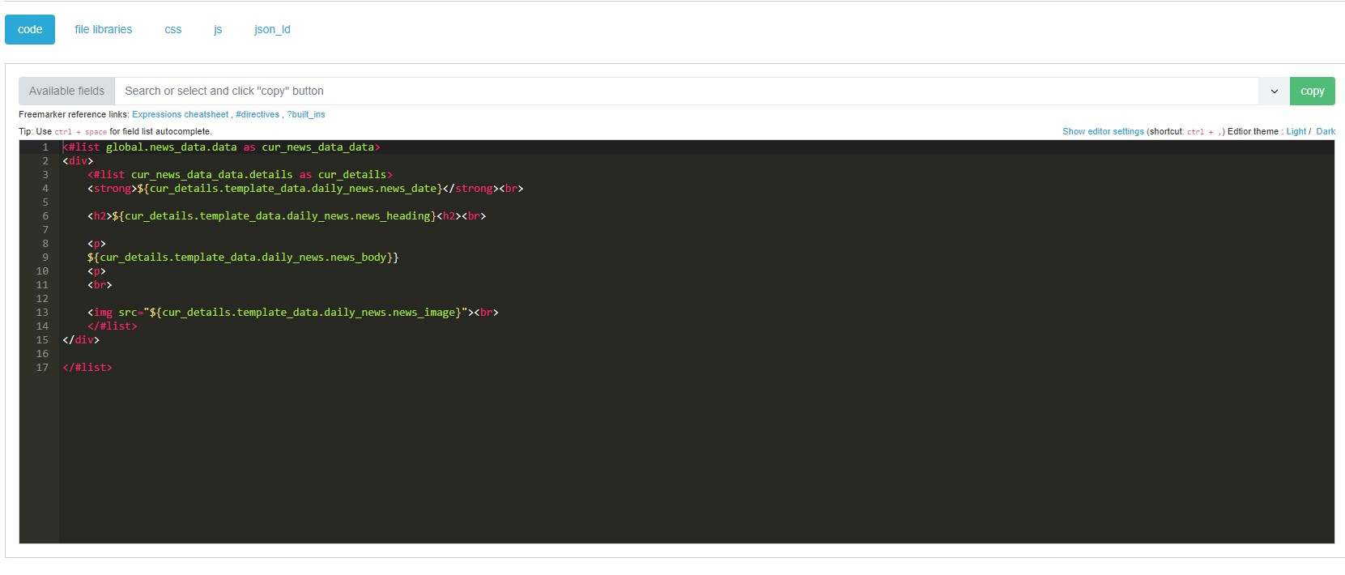Open the #directives reference link
This screenshot has width=1345, height=575.
258,114
